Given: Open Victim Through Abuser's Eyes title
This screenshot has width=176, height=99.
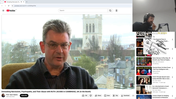Looking at the screenshot, I should [x=161, y=78].
